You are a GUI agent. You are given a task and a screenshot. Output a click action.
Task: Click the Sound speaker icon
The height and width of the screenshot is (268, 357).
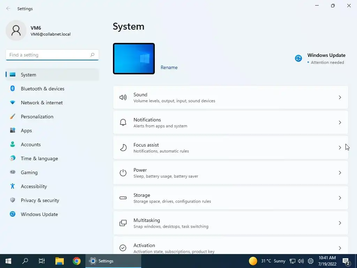click(123, 98)
